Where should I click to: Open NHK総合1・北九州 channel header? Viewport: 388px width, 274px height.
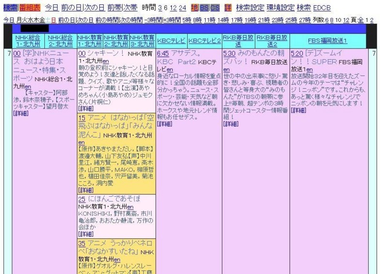click(x=28, y=41)
